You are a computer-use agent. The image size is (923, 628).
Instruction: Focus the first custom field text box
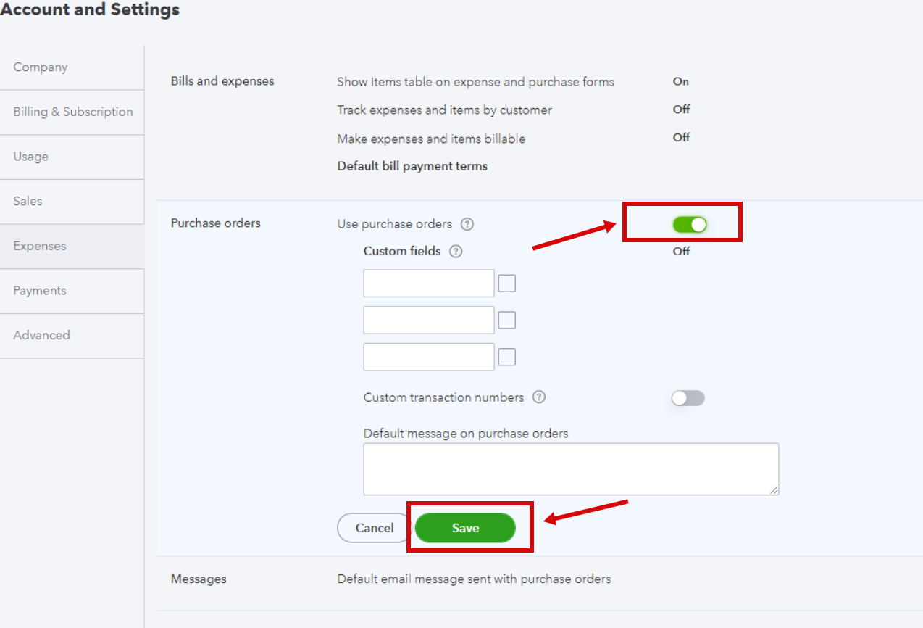[429, 284]
